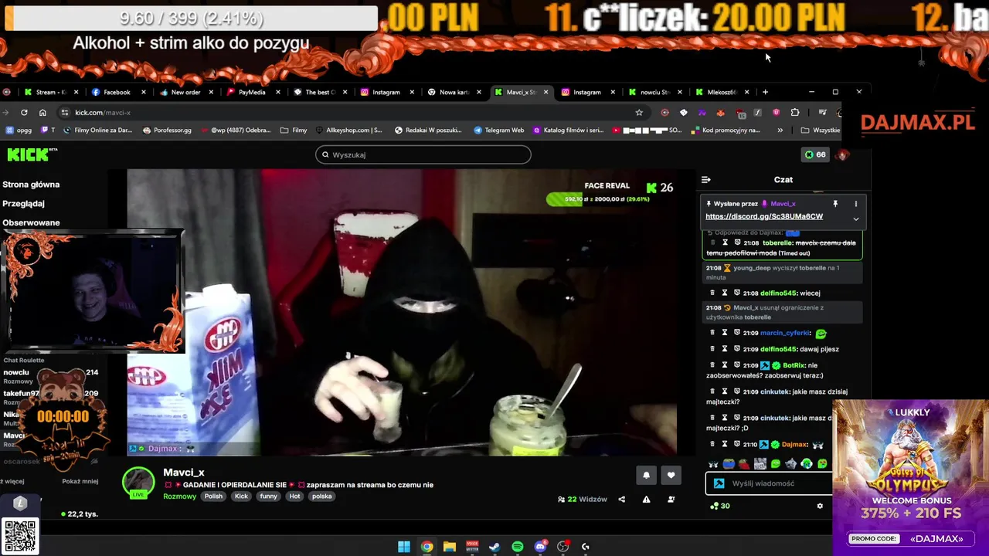Click the funny tag
The height and width of the screenshot is (556, 989).
coord(268,497)
